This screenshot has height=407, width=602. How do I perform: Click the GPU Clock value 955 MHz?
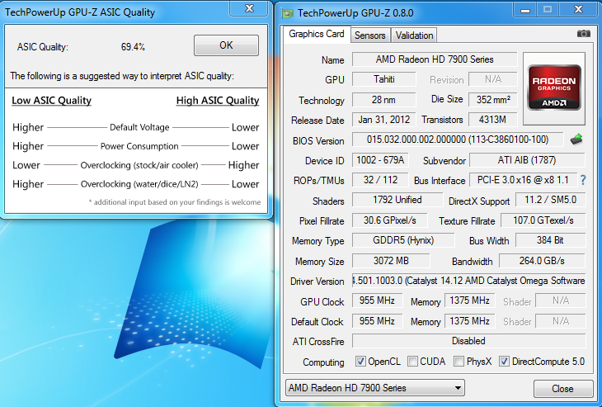(x=378, y=301)
